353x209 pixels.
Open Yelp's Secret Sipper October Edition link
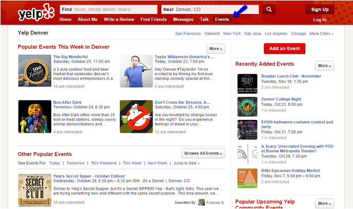(89, 176)
